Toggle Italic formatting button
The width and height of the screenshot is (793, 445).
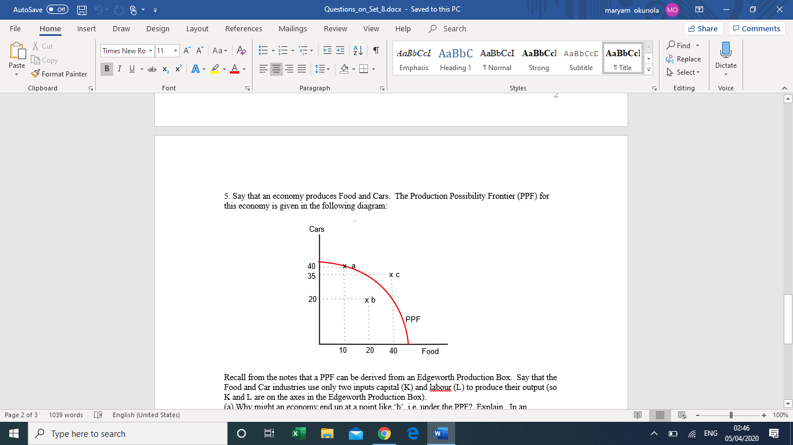(x=120, y=70)
